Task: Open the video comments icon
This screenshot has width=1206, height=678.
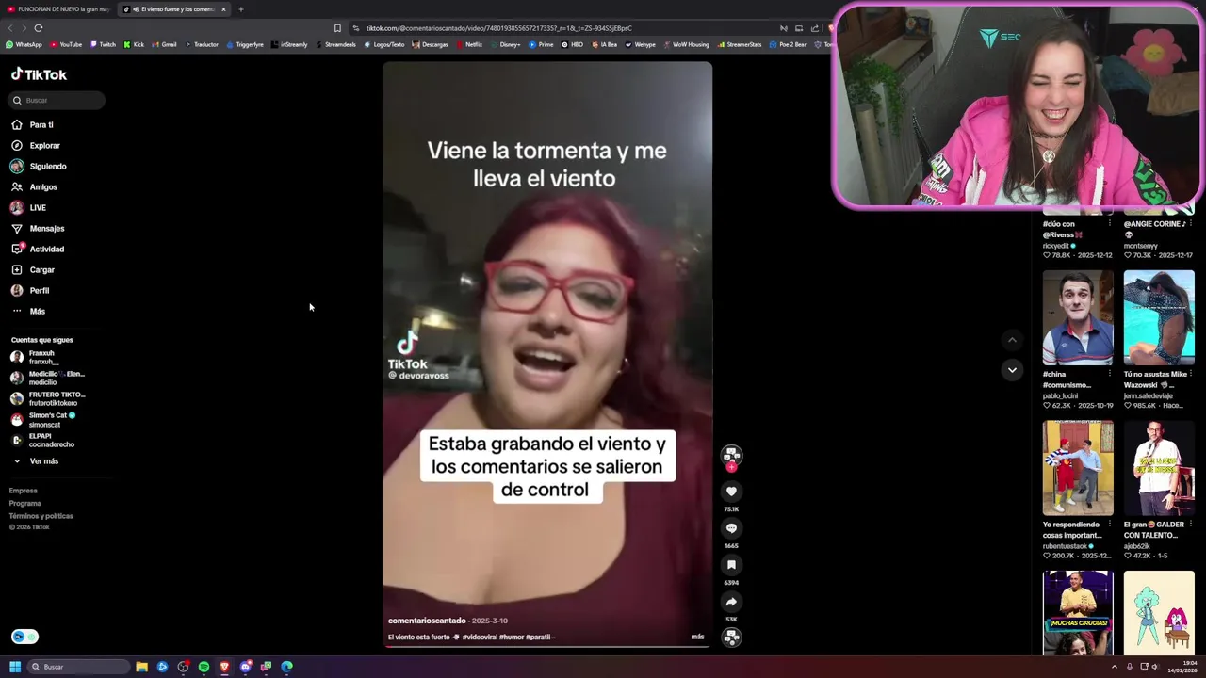Action: pyautogui.click(x=731, y=527)
